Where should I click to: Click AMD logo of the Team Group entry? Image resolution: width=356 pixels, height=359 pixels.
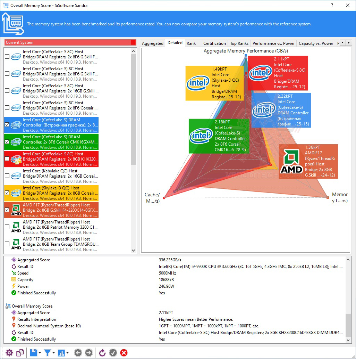pyautogui.click(x=16, y=244)
